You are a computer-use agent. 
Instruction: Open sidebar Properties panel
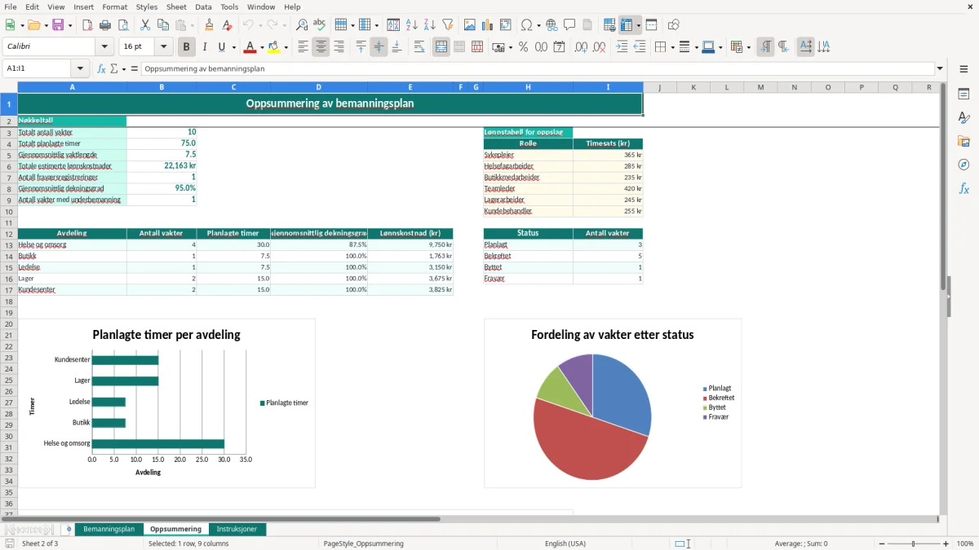(x=963, y=94)
